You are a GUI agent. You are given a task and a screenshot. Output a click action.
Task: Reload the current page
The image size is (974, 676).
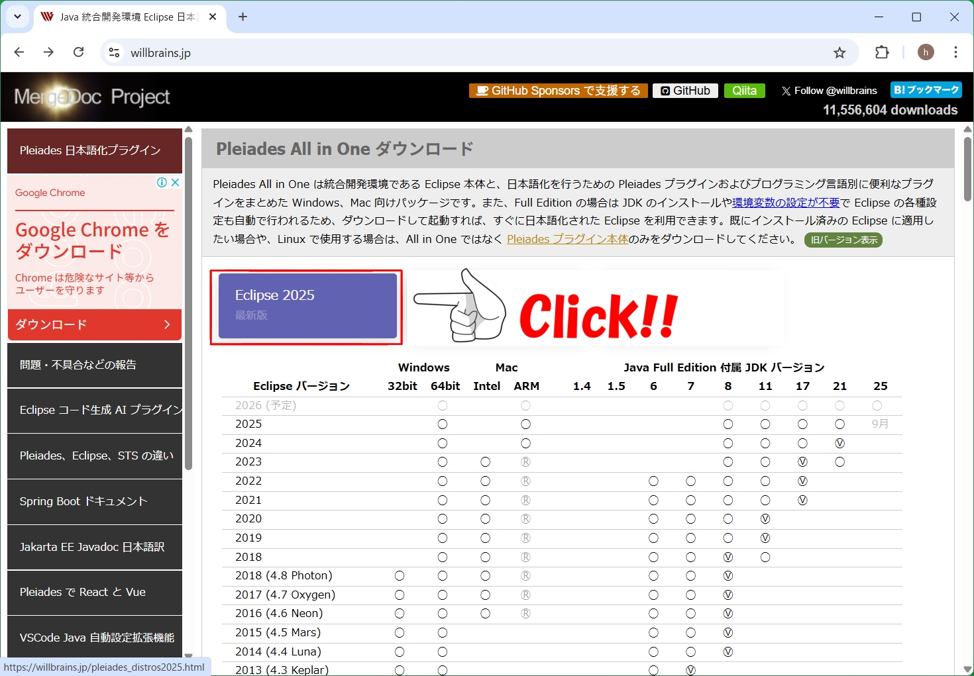pos(78,52)
